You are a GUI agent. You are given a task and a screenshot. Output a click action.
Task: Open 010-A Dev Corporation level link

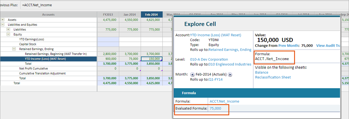click(209, 59)
